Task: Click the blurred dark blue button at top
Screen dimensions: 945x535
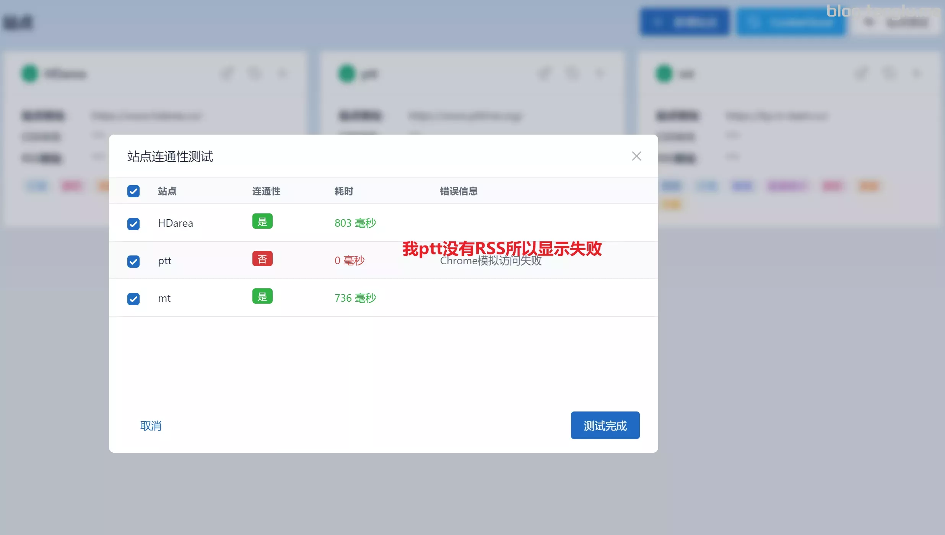Action: pos(685,22)
